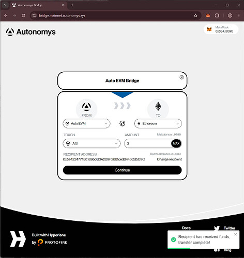The height and width of the screenshot is (258, 244).
Task: Expand the Auto EVM source chain dropdown
Action: point(86,123)
